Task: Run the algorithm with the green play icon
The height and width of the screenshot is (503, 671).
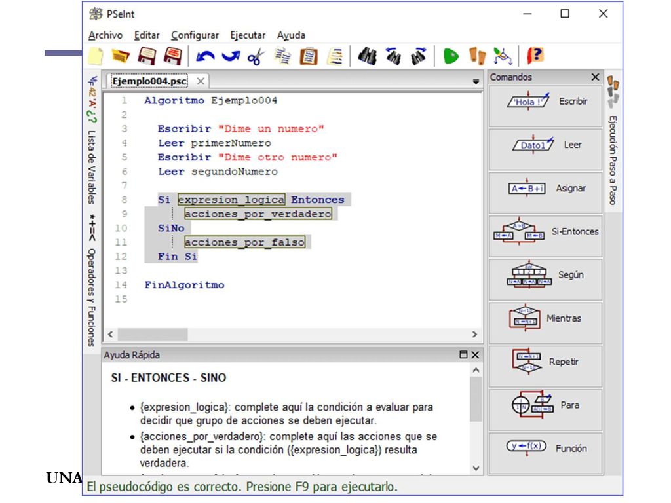Action: (451, 56)
